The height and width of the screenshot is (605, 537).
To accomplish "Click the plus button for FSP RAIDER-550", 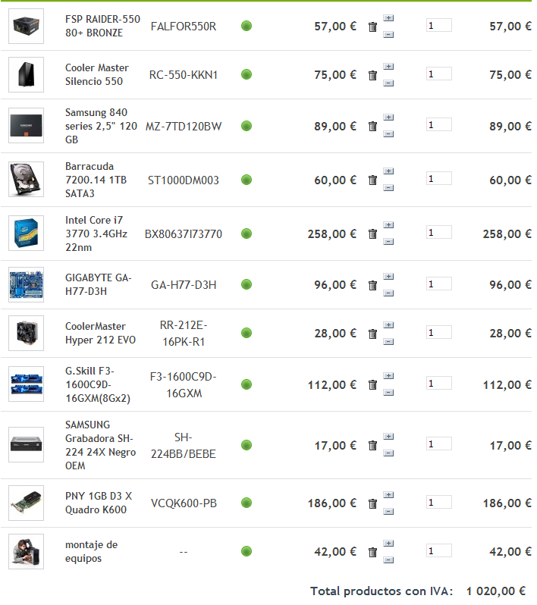I will click(x=388, y=17).
